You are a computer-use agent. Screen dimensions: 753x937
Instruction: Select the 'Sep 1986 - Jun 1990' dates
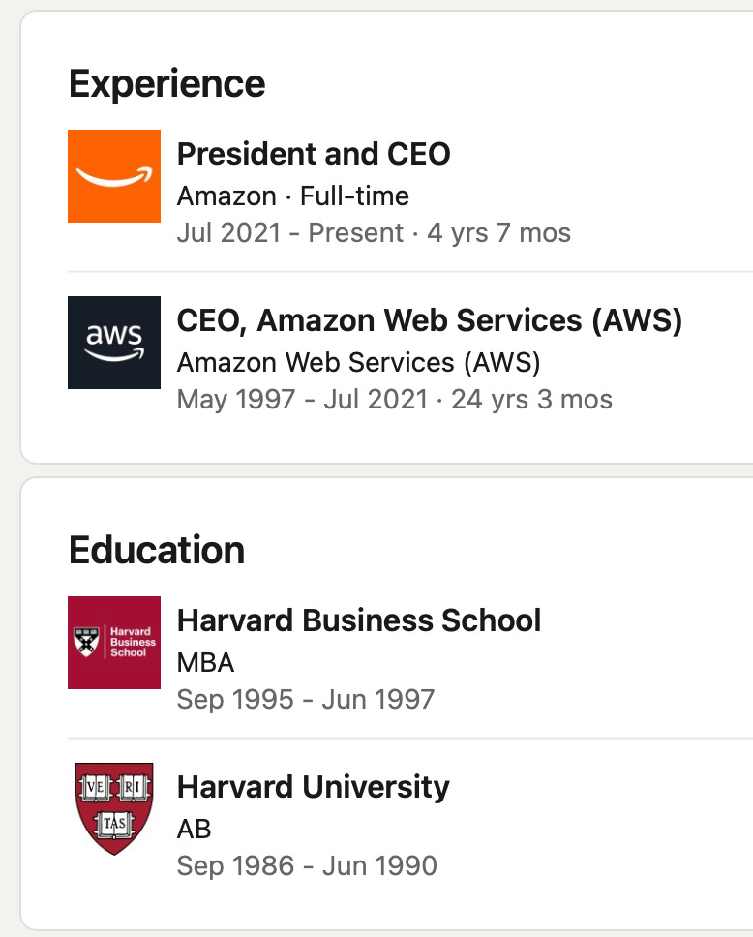(307, 866)
